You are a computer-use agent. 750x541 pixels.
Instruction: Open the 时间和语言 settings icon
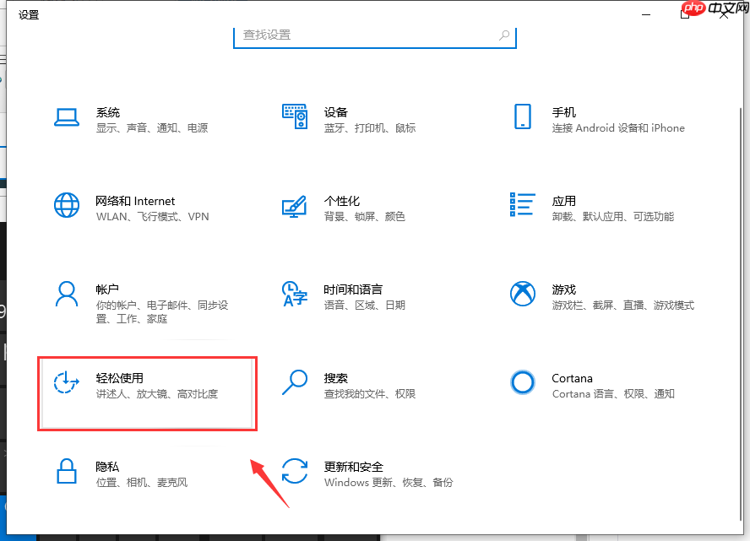(295, 292)
